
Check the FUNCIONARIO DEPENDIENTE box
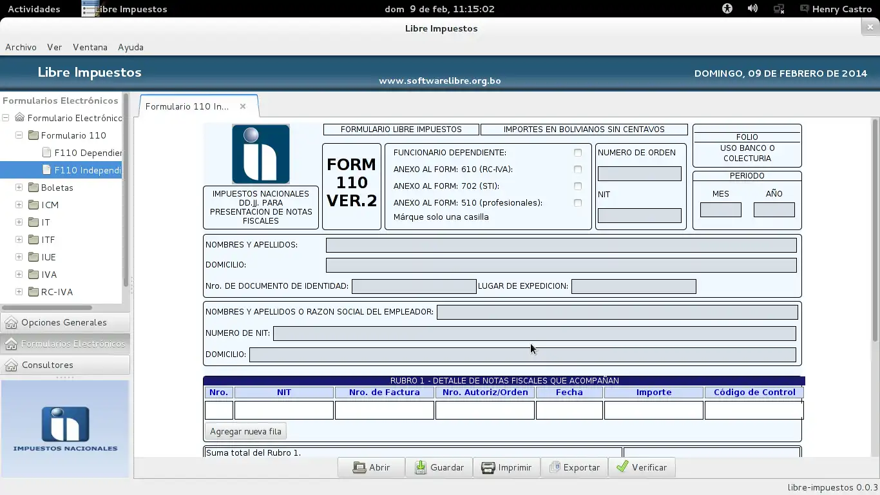point(578,153)
